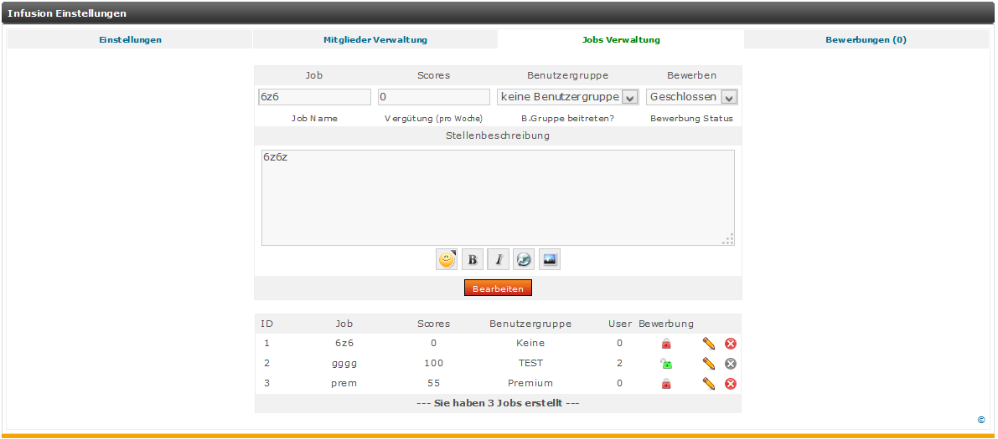This screenshot has height=439, width=998.
Task: Switch to the Einstellungen tab
Action: (131, 39)
